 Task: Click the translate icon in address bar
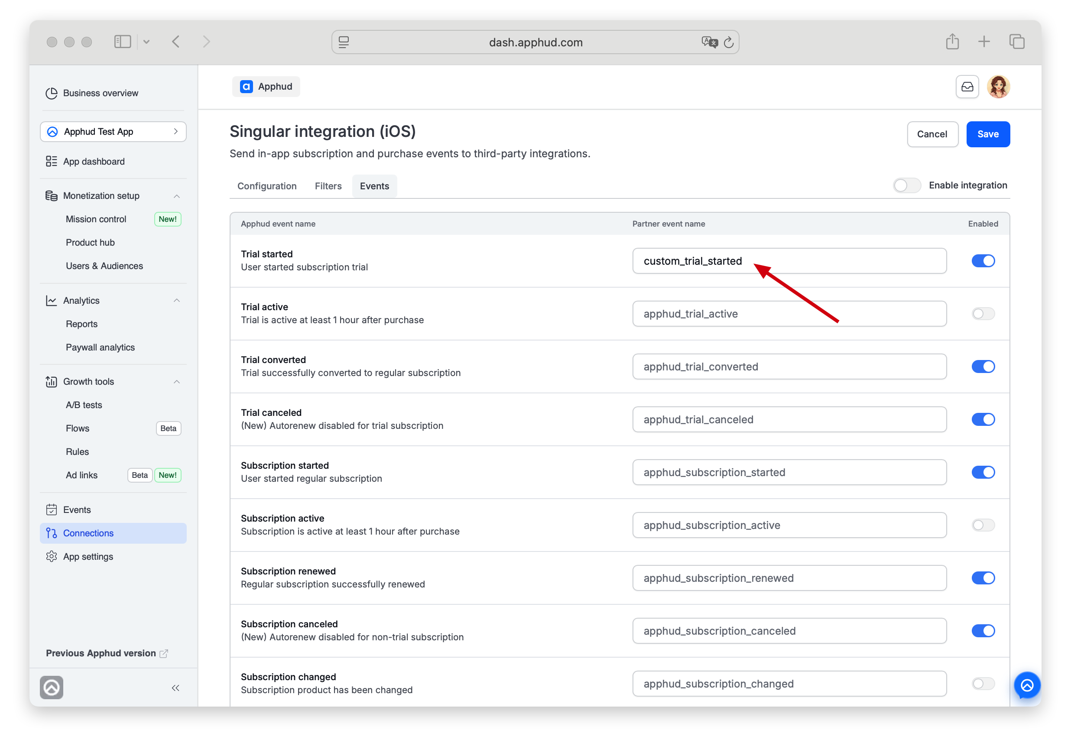click(x=709, y=42)
